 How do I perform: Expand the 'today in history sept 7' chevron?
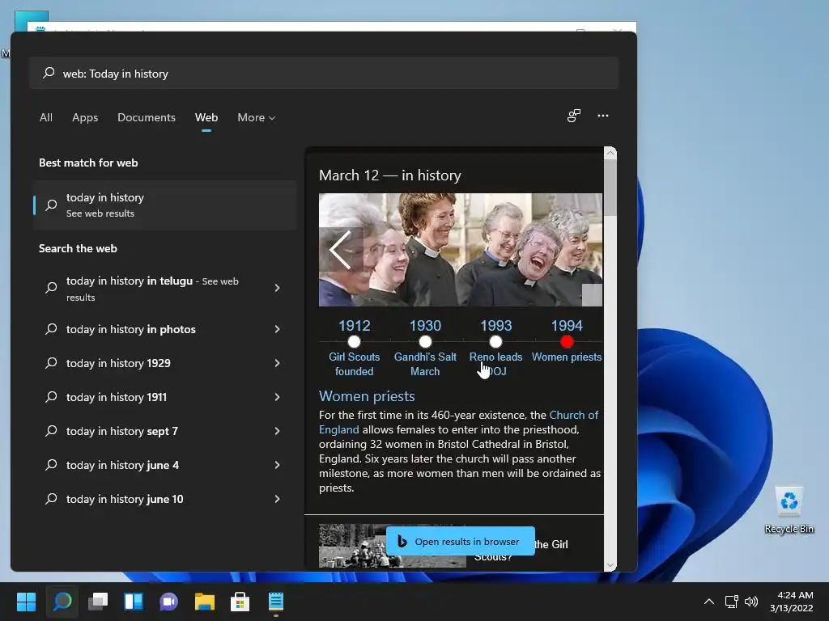tap(277, 431)
